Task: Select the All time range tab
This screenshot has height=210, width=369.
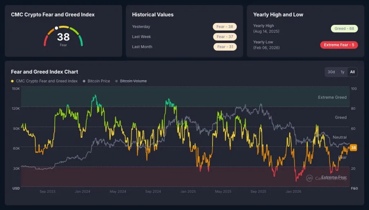Action: pos(352,72)
